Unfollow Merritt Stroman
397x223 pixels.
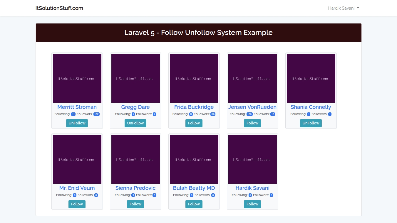coord(77,123)
